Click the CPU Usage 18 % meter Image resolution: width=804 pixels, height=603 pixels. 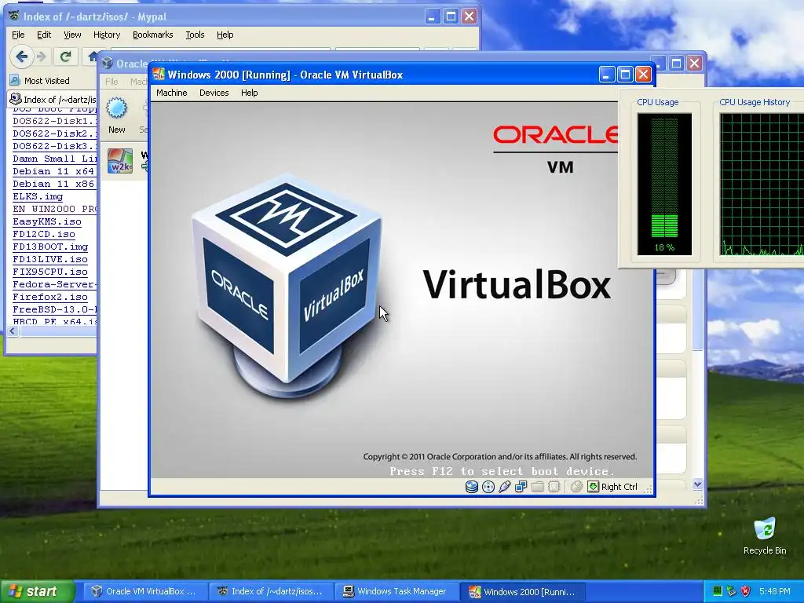pos(664,184)
